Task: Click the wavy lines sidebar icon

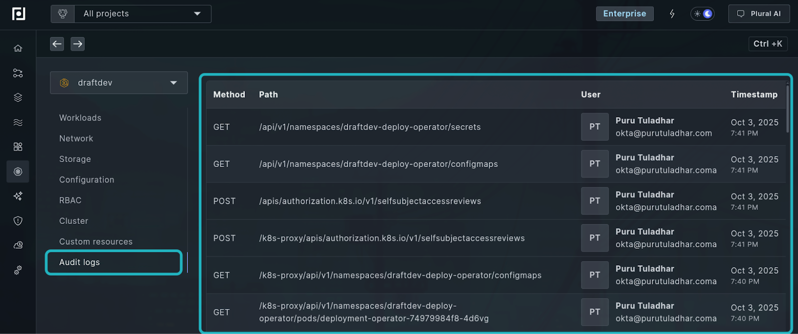Action: (x=18, y=123)
